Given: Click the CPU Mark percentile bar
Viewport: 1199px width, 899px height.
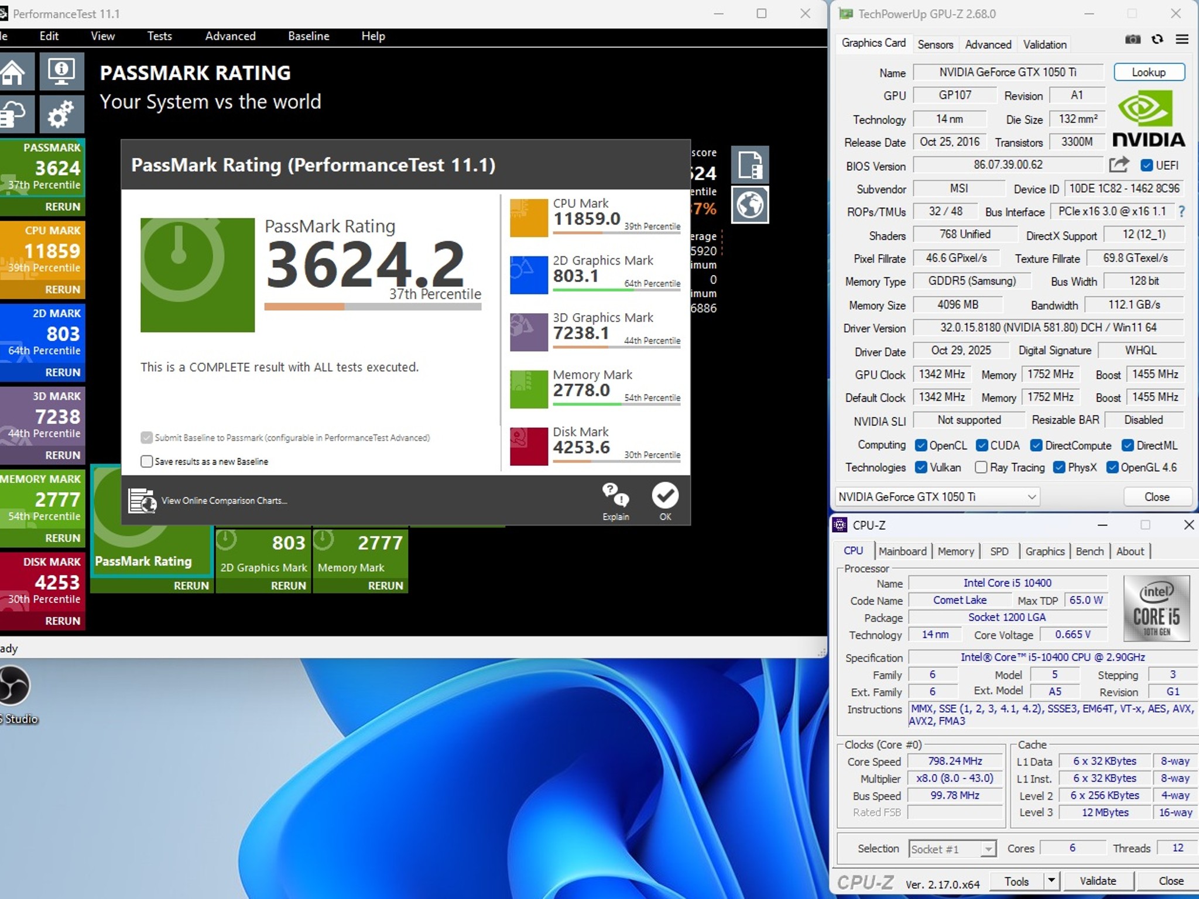Looking at the screenshot, I should pyautogui.click(x=617, y=234).
